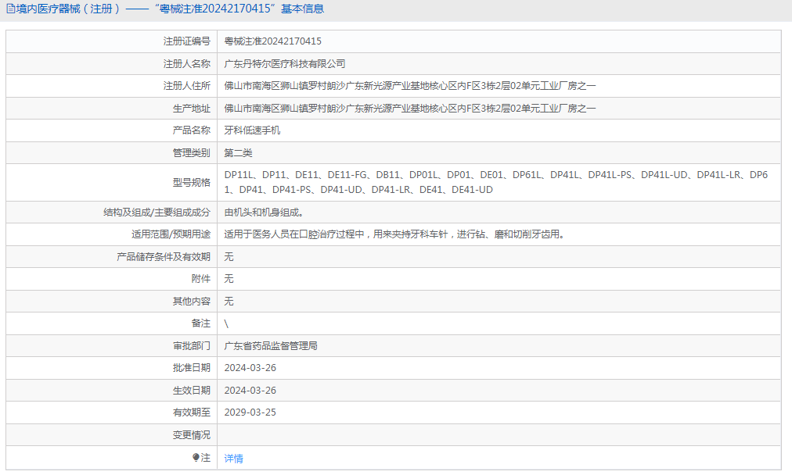Select the text 由机头和机身组成。
Viewport: 792px width, 475px height.
[264, 212]
